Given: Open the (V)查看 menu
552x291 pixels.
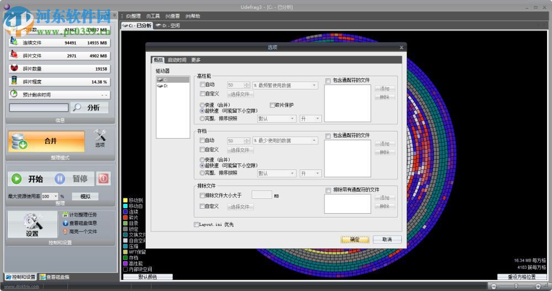Looking at the screenshot, I should tap(172, 16).
